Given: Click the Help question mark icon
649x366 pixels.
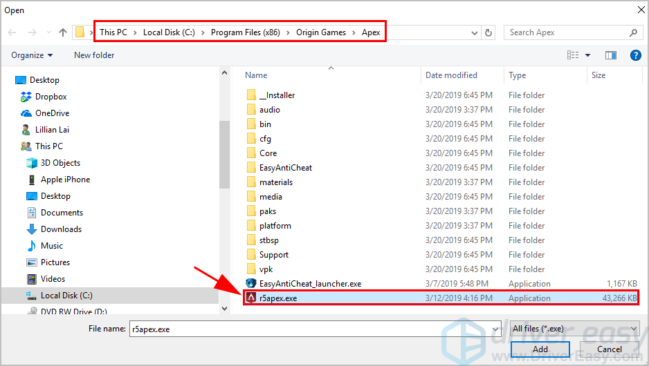Looking at the screenshot, I should tap(635, 55).
